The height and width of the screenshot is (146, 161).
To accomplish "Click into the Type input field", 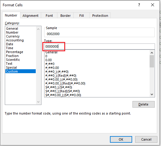I will (x=99, y=46).
